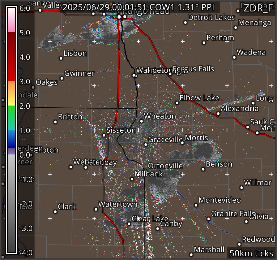Click the Montevideo city marker dot

point(196,205)
